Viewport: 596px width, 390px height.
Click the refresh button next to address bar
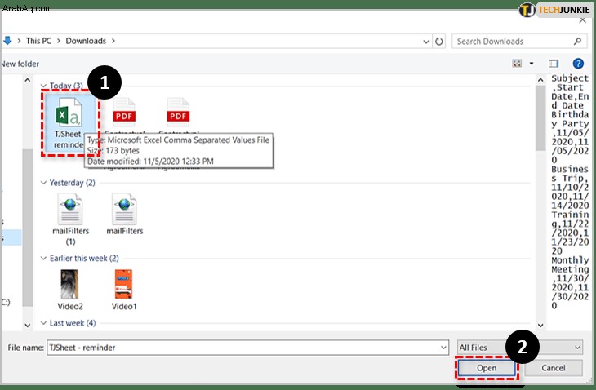439,42
